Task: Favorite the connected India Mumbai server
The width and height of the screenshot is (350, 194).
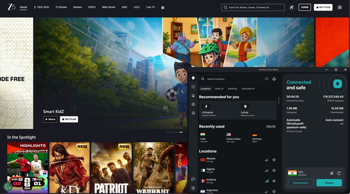Action: pyautogui.click(x=332, y=173)
